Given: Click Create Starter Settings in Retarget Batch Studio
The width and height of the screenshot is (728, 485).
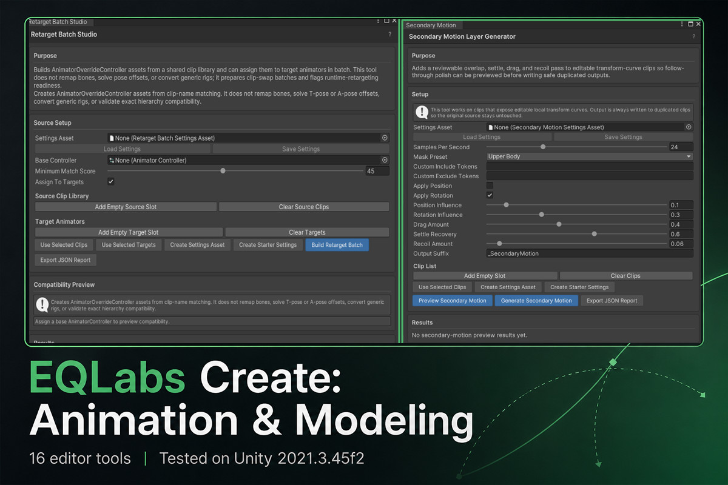Looking at the screenshot, I should (268, 245).
